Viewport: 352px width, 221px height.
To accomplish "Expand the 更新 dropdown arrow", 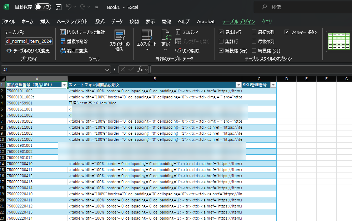I will 165,50.
